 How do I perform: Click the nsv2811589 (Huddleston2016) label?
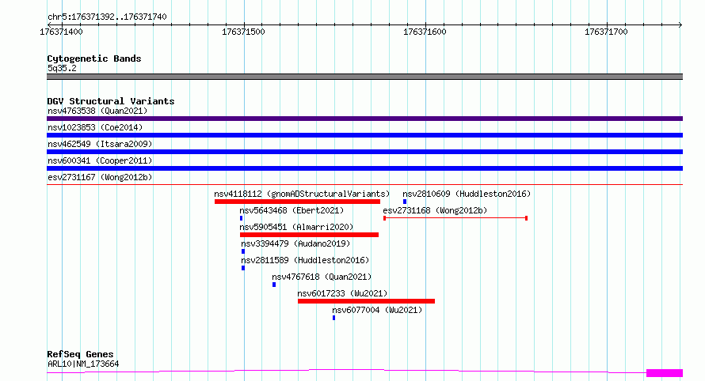305,260
